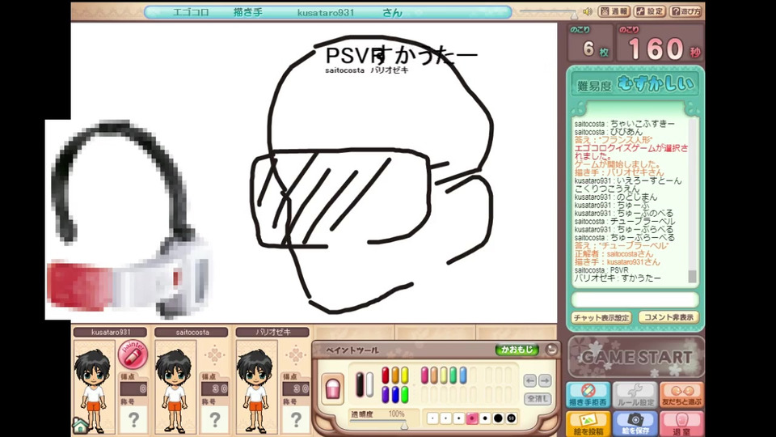Click 友だちと遊ぶ play with friends

click(681, 395)
